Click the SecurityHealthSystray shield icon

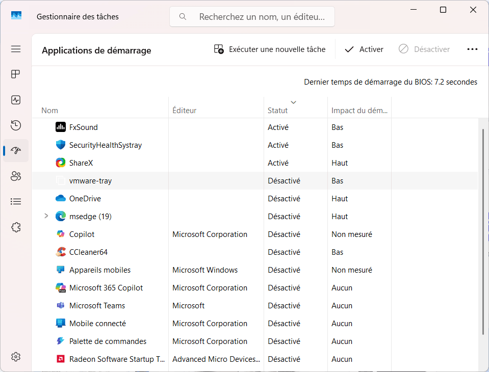point(61,145)
